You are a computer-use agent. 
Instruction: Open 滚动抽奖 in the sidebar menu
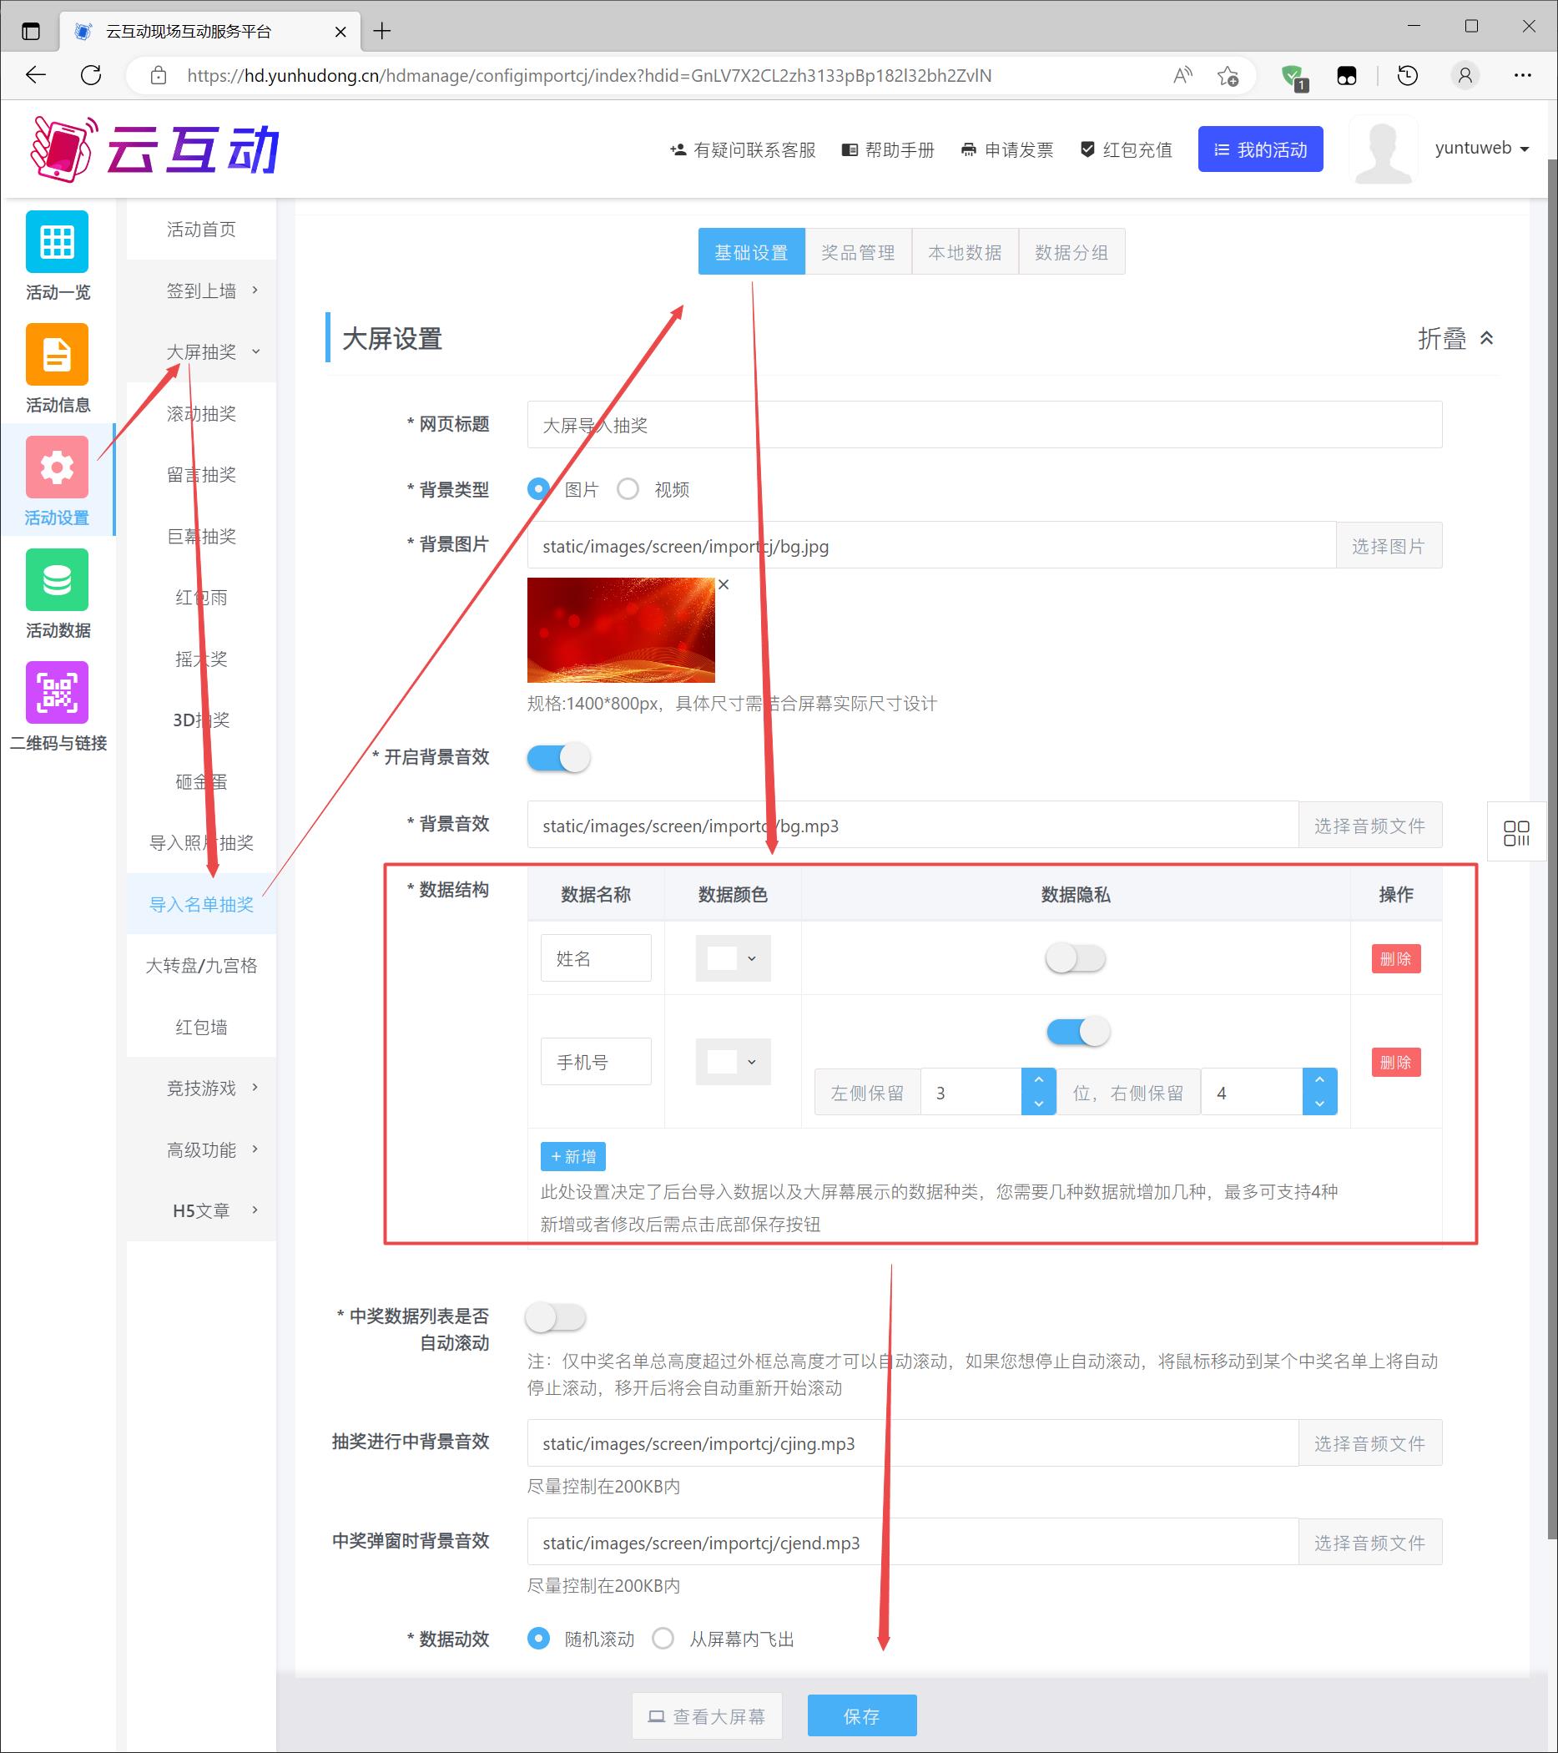(x=201, y=413)
